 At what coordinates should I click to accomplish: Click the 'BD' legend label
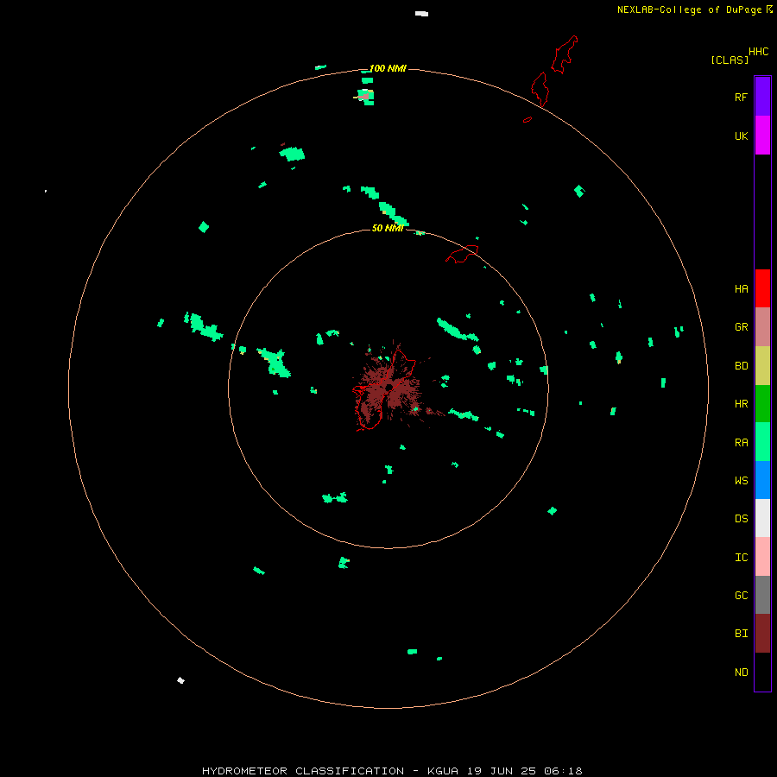click(741, 366)
